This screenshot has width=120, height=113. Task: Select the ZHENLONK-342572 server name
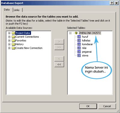pos(90,33)
